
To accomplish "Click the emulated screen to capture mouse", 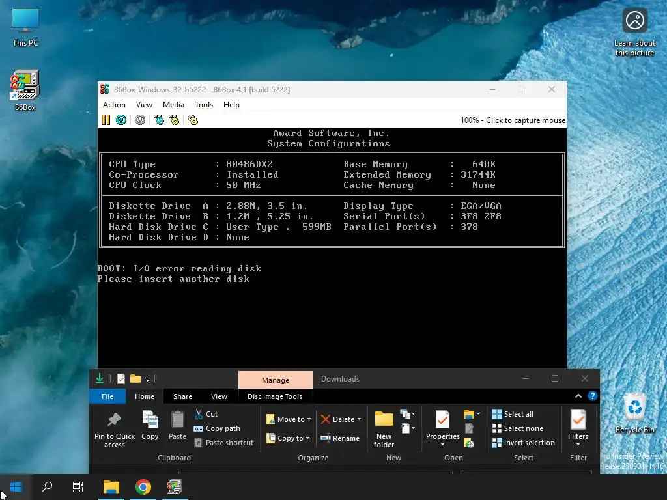I will 332,248.
